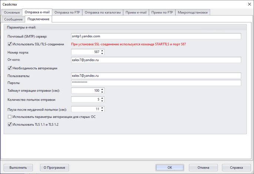The width and height of the screenshot is (254, 174).
Task: Open the Отправка по FTP tab
Action: coord(67,13)
